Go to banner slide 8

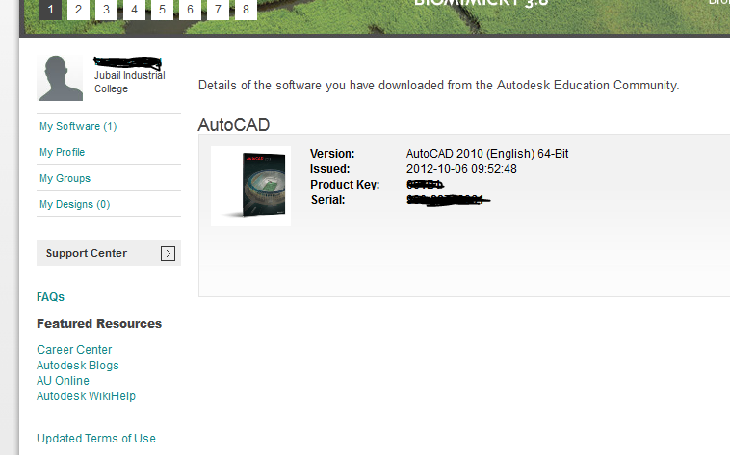(246, 10)
